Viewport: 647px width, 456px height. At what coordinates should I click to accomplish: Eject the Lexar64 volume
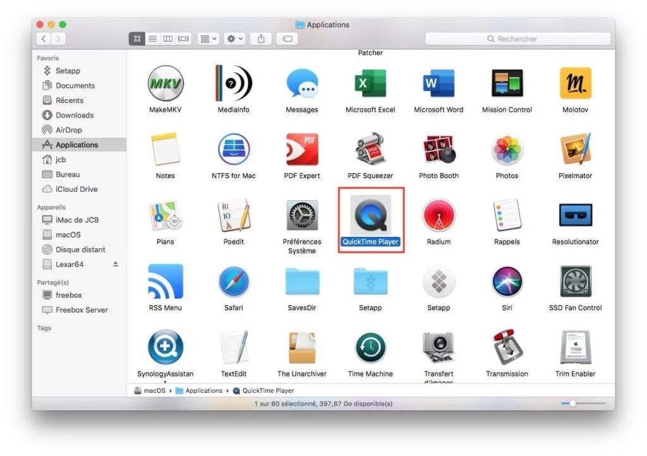pos(116,264)
